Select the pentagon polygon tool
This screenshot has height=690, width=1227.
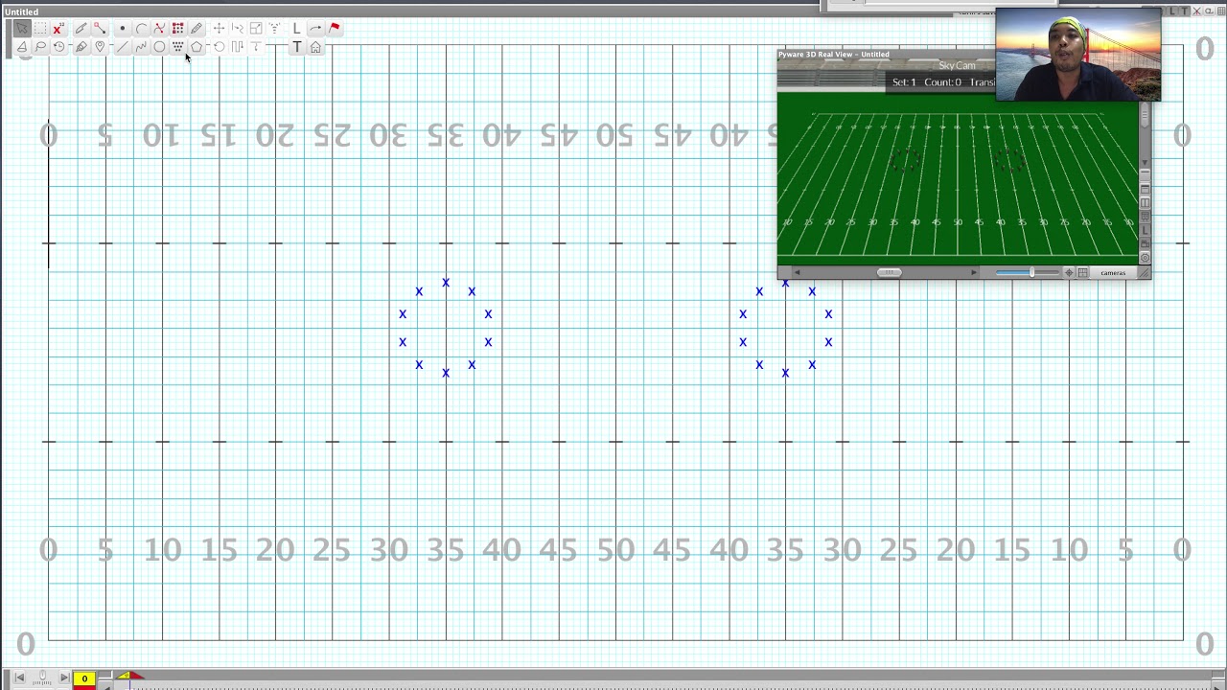(196, 46)
